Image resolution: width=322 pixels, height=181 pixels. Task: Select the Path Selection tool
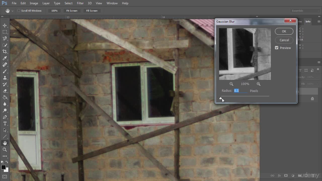tap(5, 130)
